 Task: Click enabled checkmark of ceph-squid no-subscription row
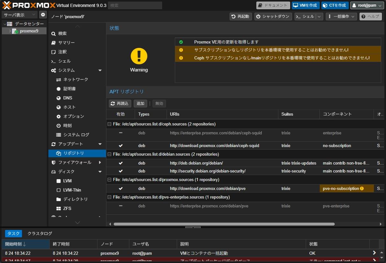[x=121, y=146]
